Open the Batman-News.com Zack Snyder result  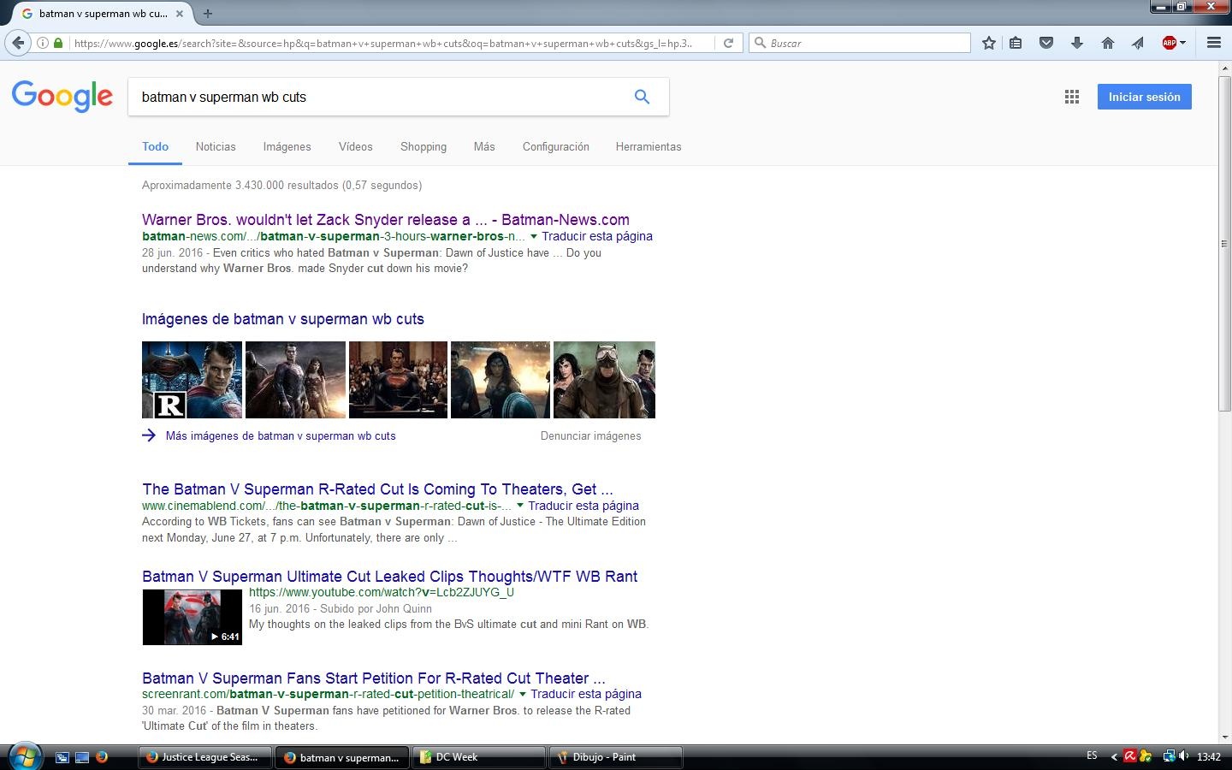pyautogui.click(x=386, y=220)
